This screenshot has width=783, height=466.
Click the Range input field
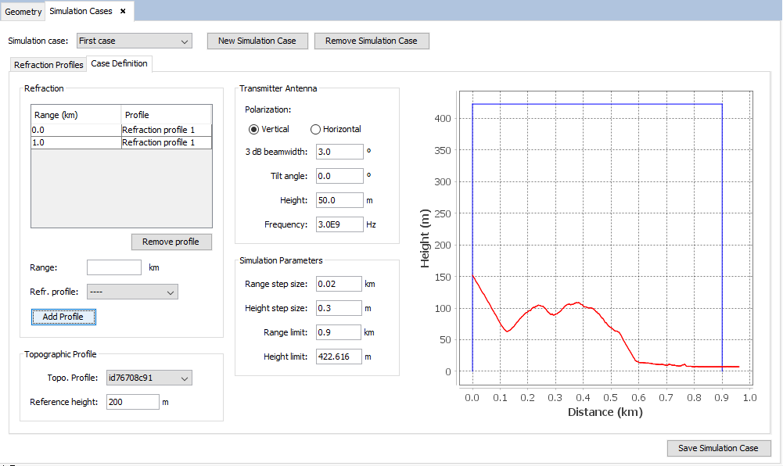click(114, 267)
